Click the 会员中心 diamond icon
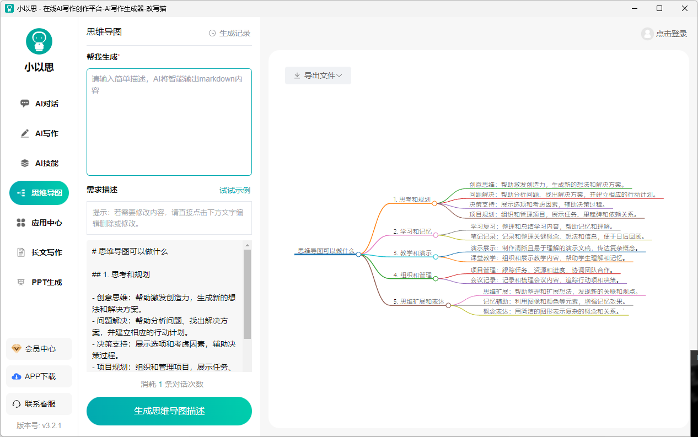 16,349
